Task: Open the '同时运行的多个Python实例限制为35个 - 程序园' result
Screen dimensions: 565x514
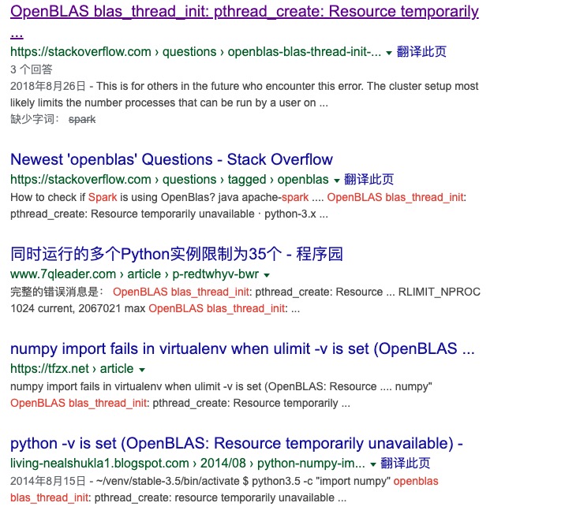Action: [x=176, y=254]
